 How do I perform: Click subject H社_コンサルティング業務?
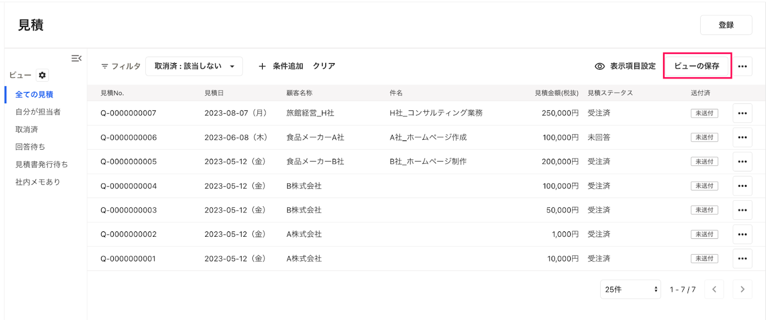pyautogui.click(x=436, y=113)
